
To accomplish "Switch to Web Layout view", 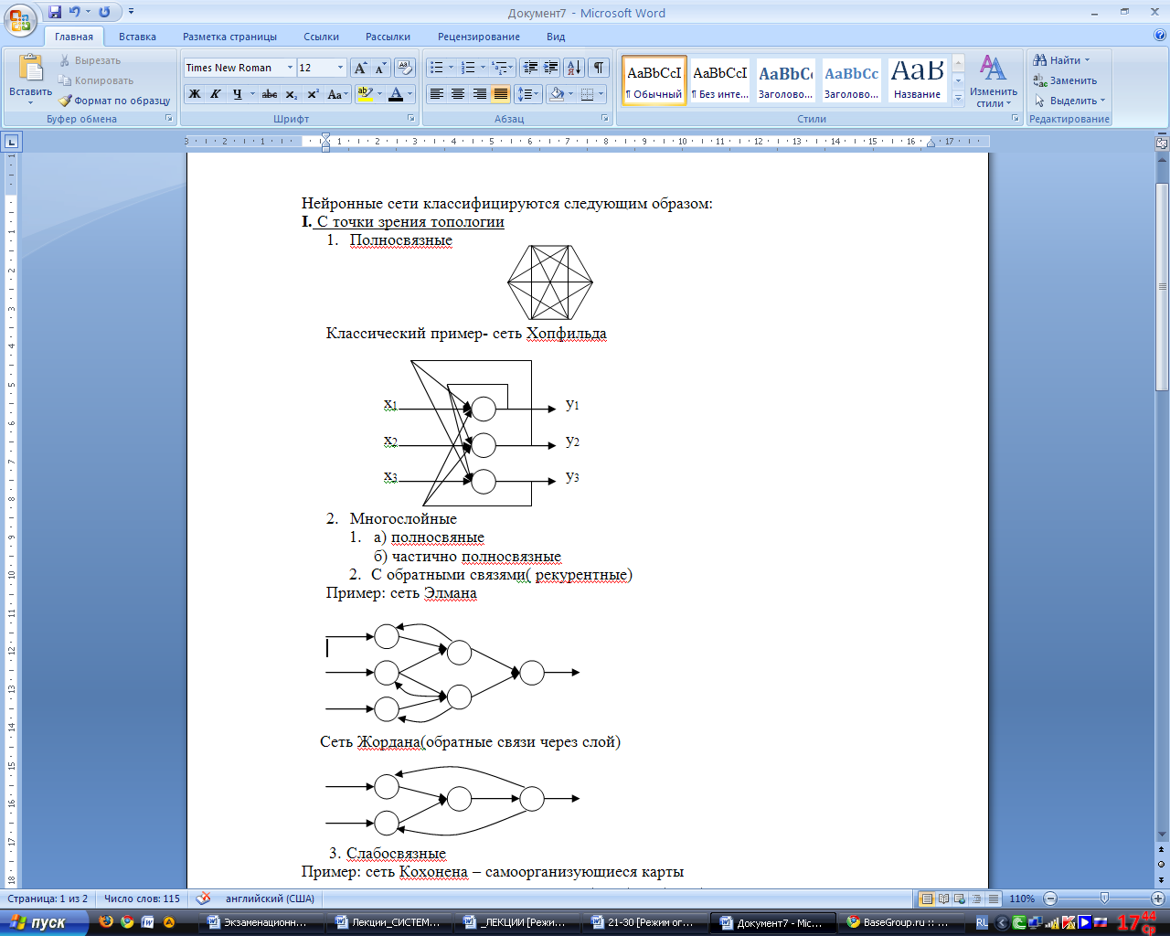I will tap(960, 899).
